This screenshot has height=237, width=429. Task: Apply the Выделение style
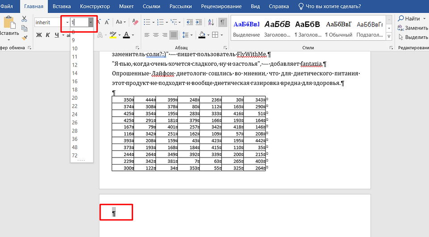point(246,29)
